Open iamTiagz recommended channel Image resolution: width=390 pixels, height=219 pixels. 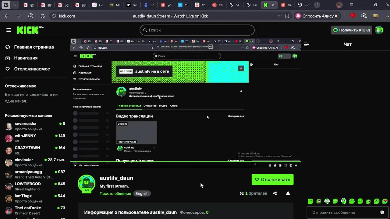(35, 198)
